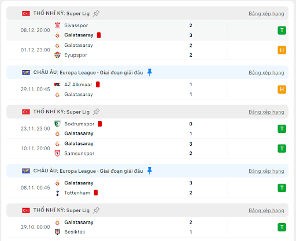Screen dimensions: 296x241
Task: Pin the first Super Lig league header
Action: [96, 13]
